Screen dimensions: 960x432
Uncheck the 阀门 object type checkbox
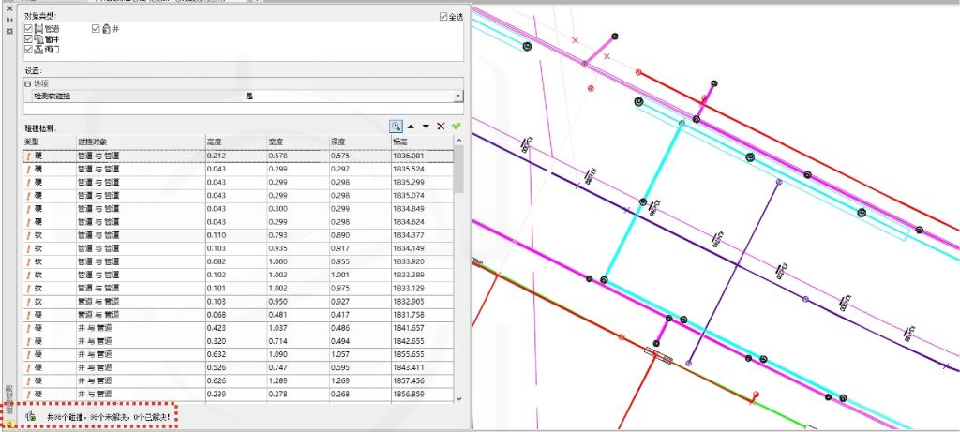coord(28,49)
